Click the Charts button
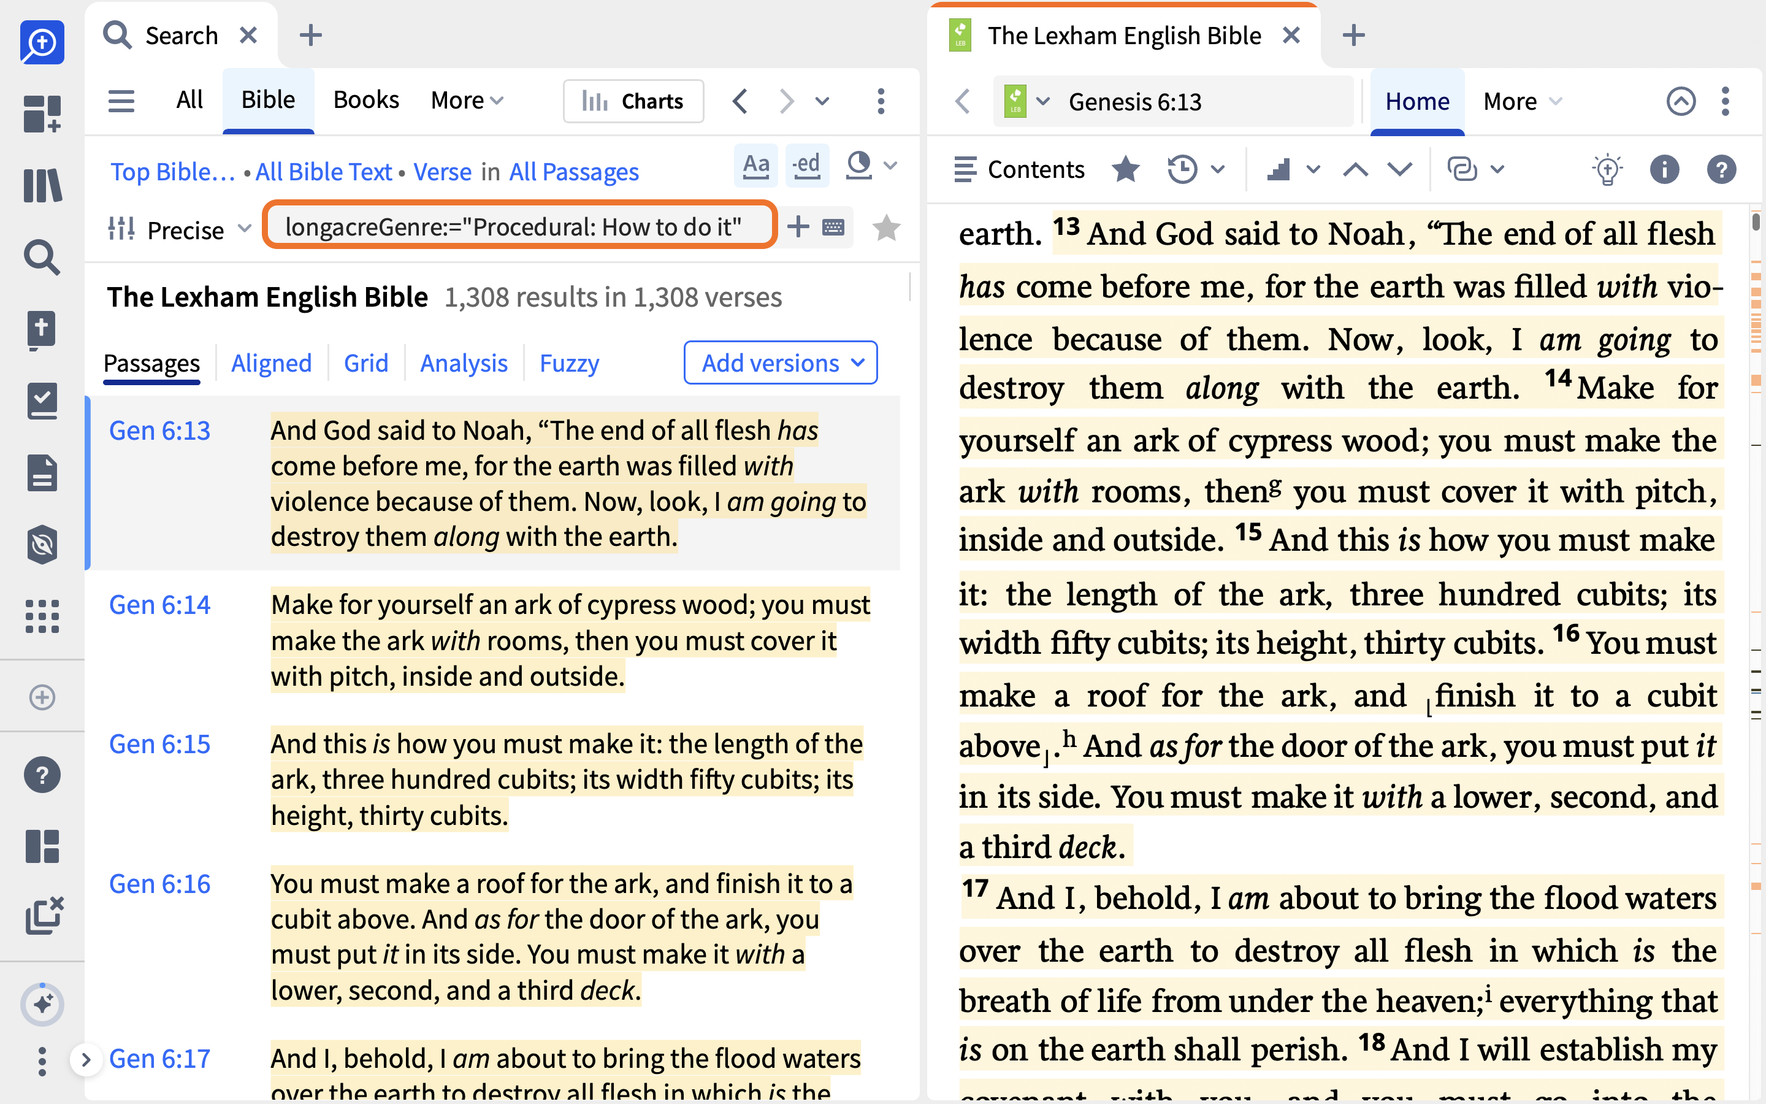Viewport: 1766px width, 1104px height. [633, 101]
